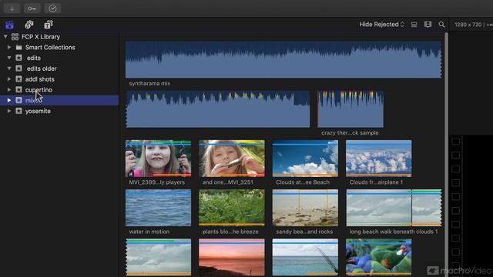Expand the Smart Collections folder
This screenshot has height=277, width=493.
click(9, 48)
